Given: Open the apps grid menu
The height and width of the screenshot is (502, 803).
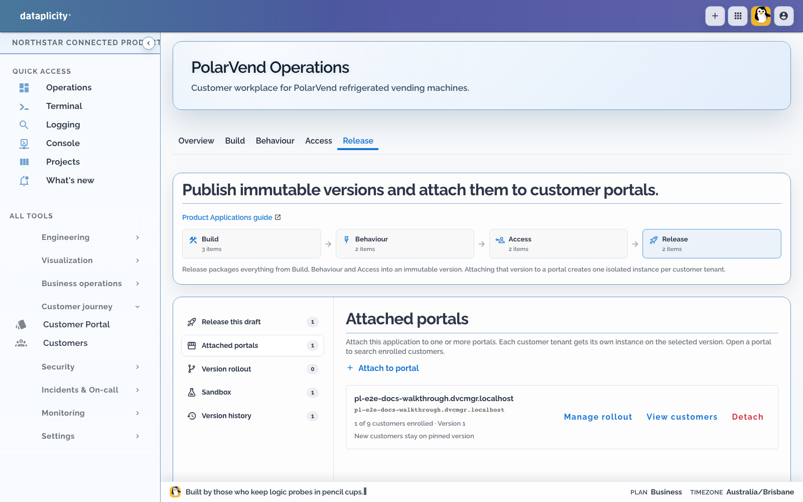Looking at the screenshot, I should click(738, 16).
